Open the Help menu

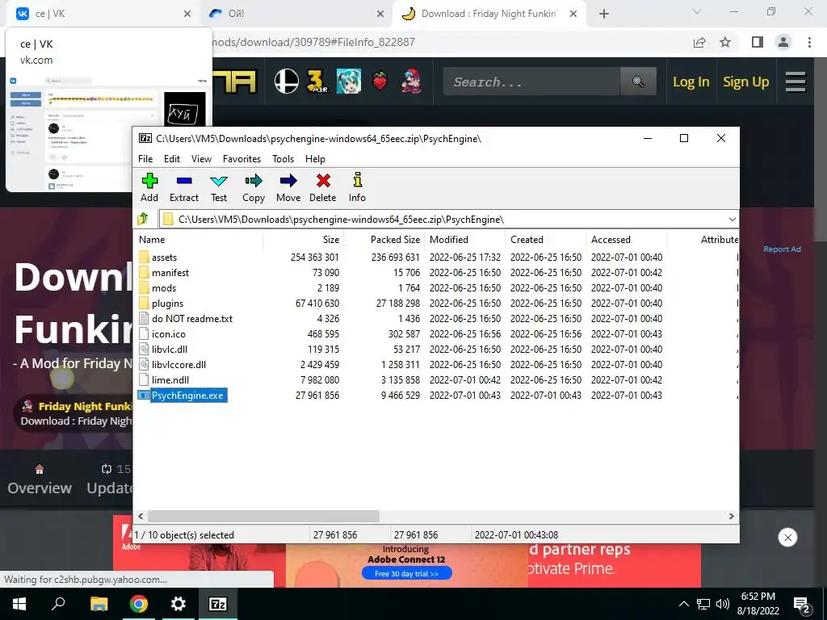point(315,159)
